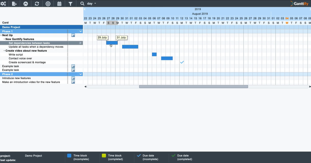Screen dimensions: 311x163
Task: Click the 31 July end date tooltip
Action: coord(121,38)
